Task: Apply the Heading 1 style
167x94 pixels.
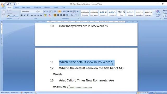Action: pyautogui.click(x=103, y=13)
